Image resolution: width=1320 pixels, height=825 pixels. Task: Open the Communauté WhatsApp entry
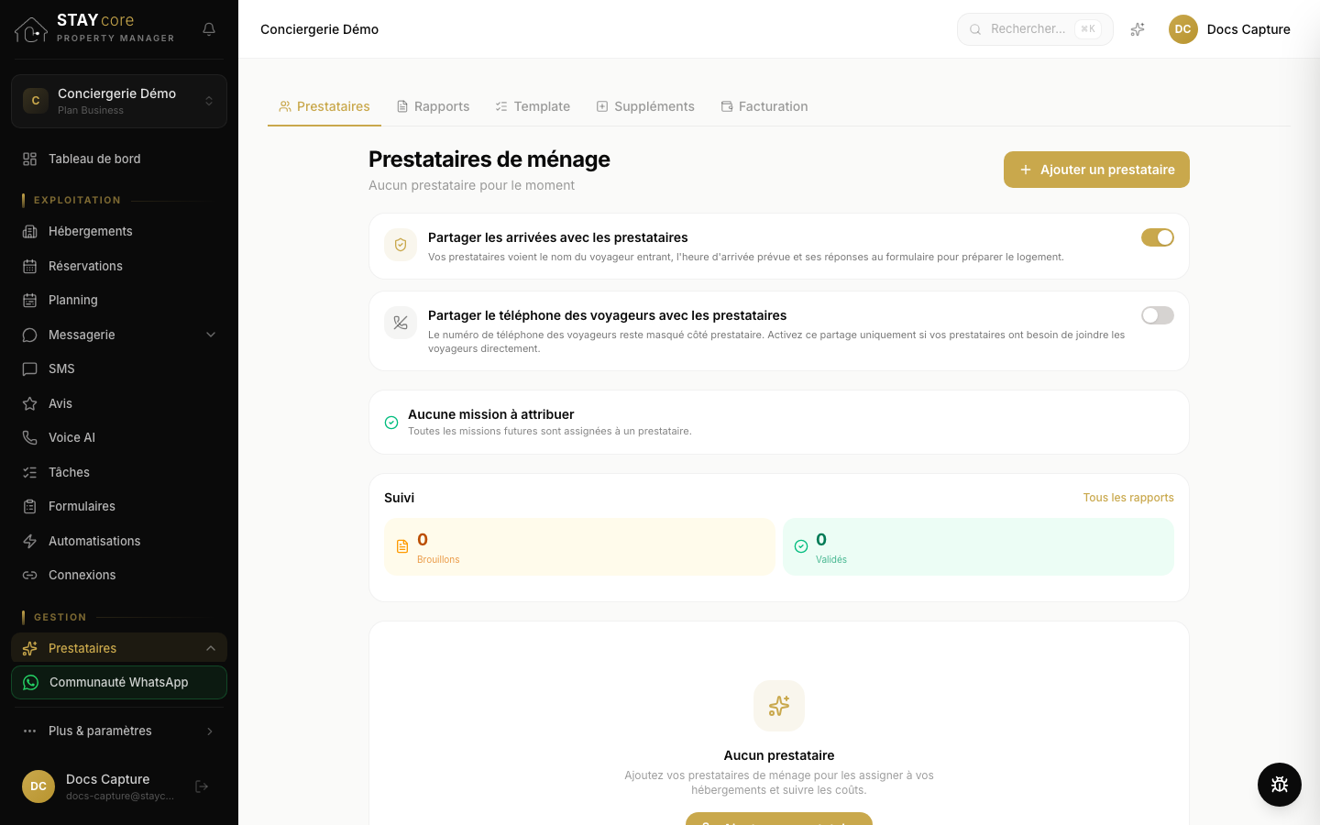119,682
